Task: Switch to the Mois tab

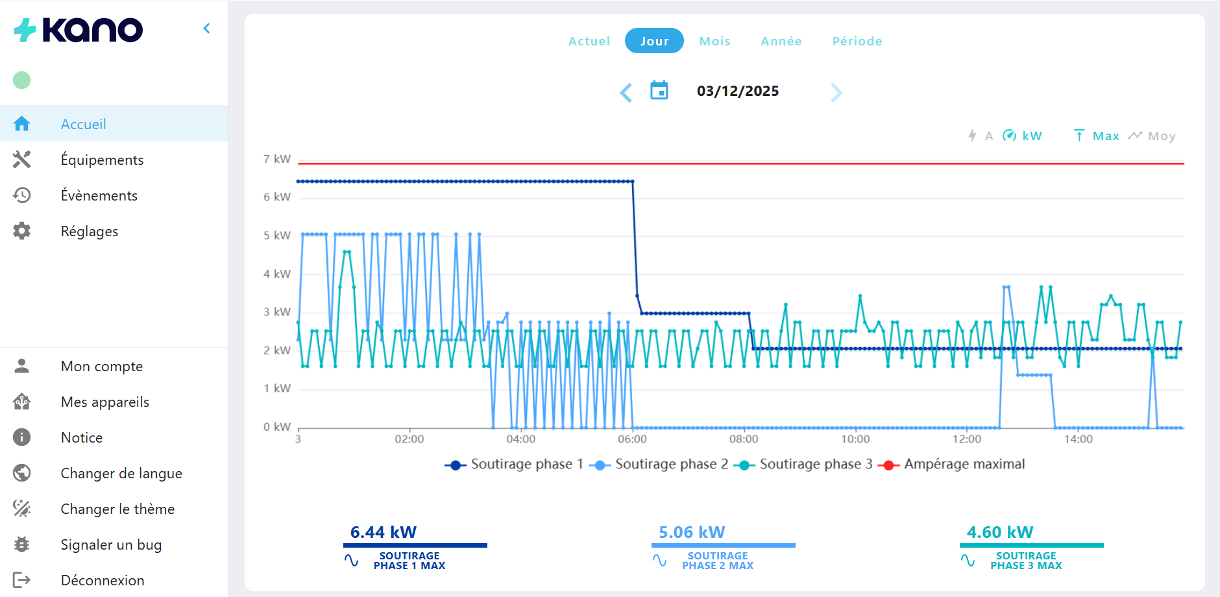Action: (714, 41)
